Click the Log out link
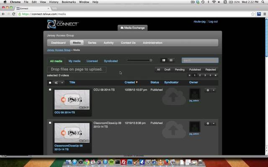Image resolution: width=268 pixels, height=167 pixels. [x=213, y=21]
